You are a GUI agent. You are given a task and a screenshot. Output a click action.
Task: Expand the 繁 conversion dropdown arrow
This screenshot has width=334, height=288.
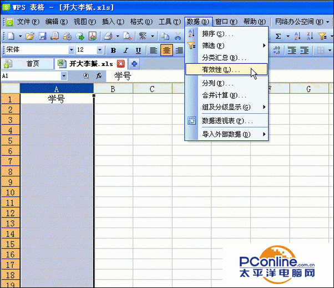(x=153, y=36)
